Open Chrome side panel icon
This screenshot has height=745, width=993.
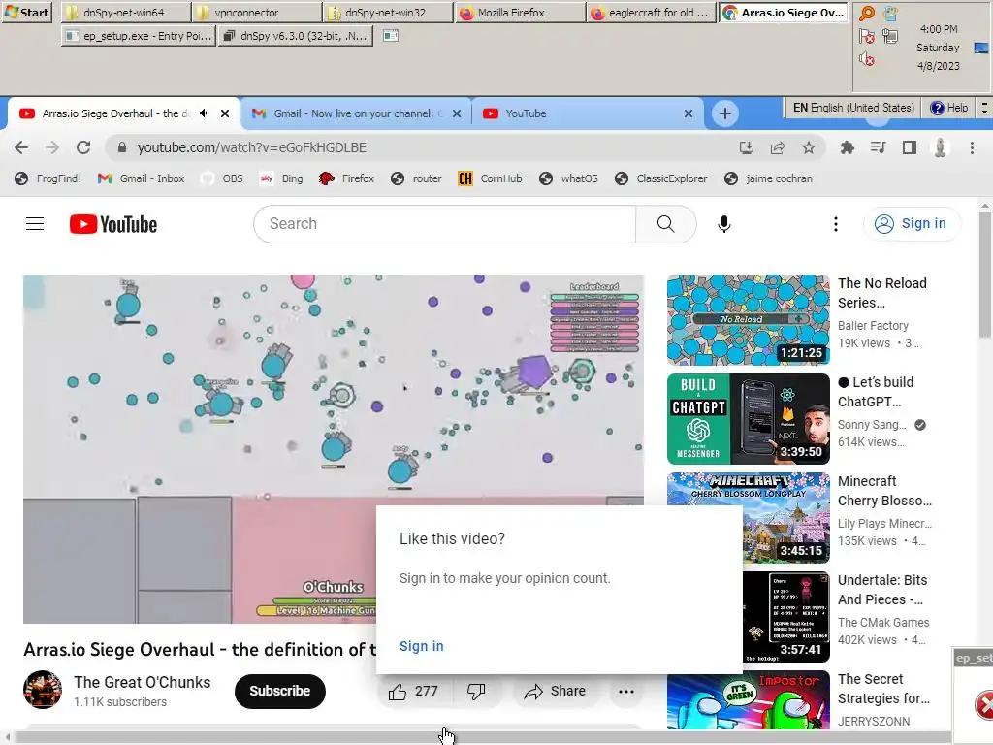tap(909, 147)
